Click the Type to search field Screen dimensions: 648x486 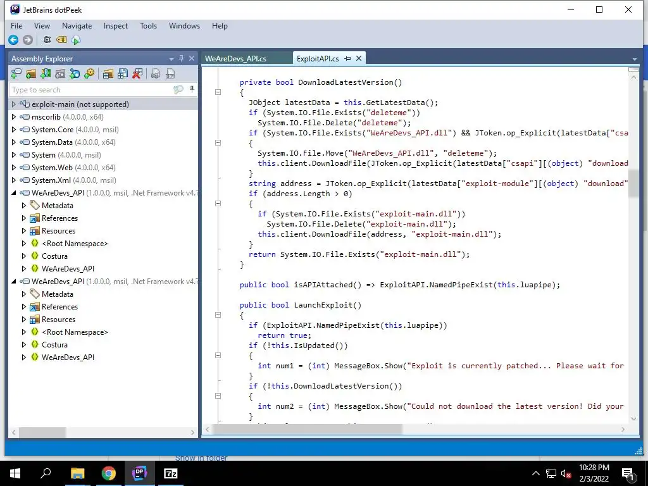(91, 89)
